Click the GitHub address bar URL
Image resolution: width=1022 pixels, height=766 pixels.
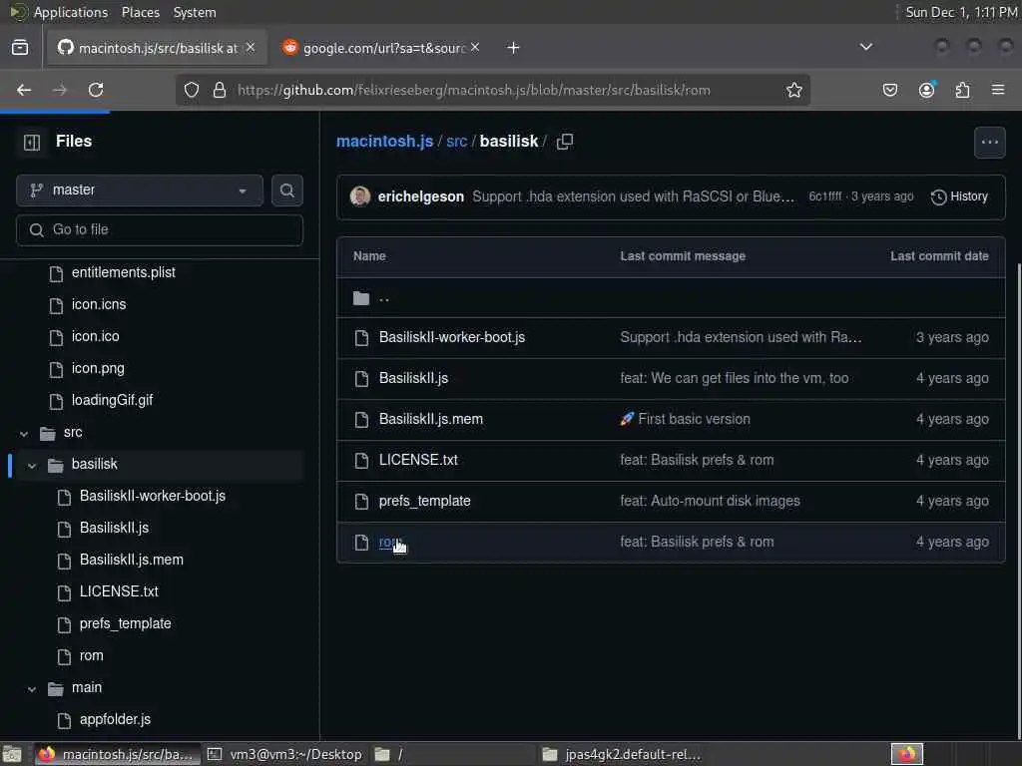pos(474,90)
